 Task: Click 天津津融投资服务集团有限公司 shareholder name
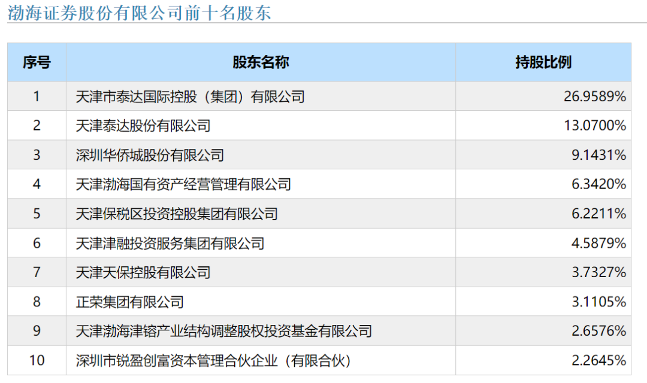pos(170,243)
